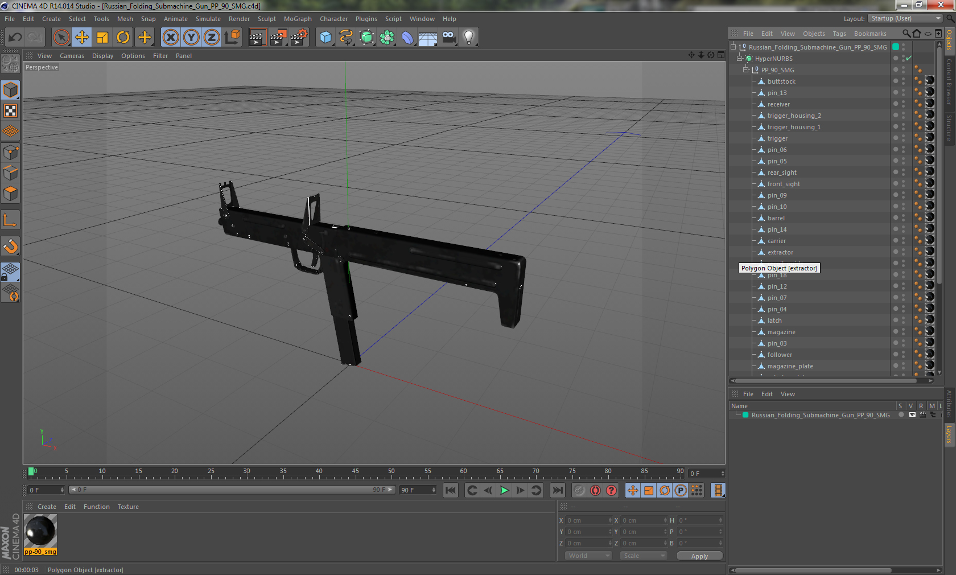
Task: Open the Scale mode dropdown
Action: coord(643,556)
